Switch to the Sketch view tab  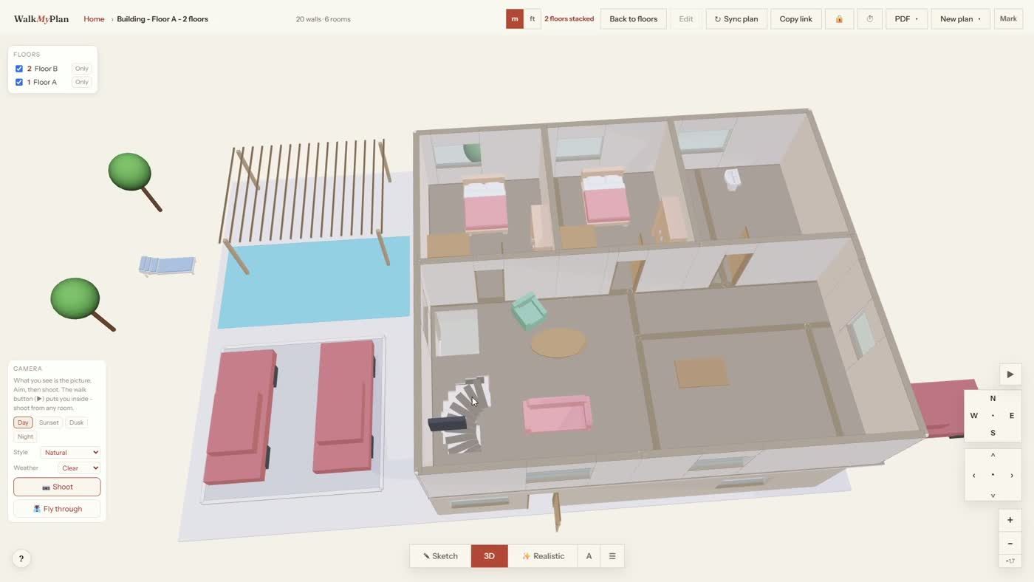point(440,556)
